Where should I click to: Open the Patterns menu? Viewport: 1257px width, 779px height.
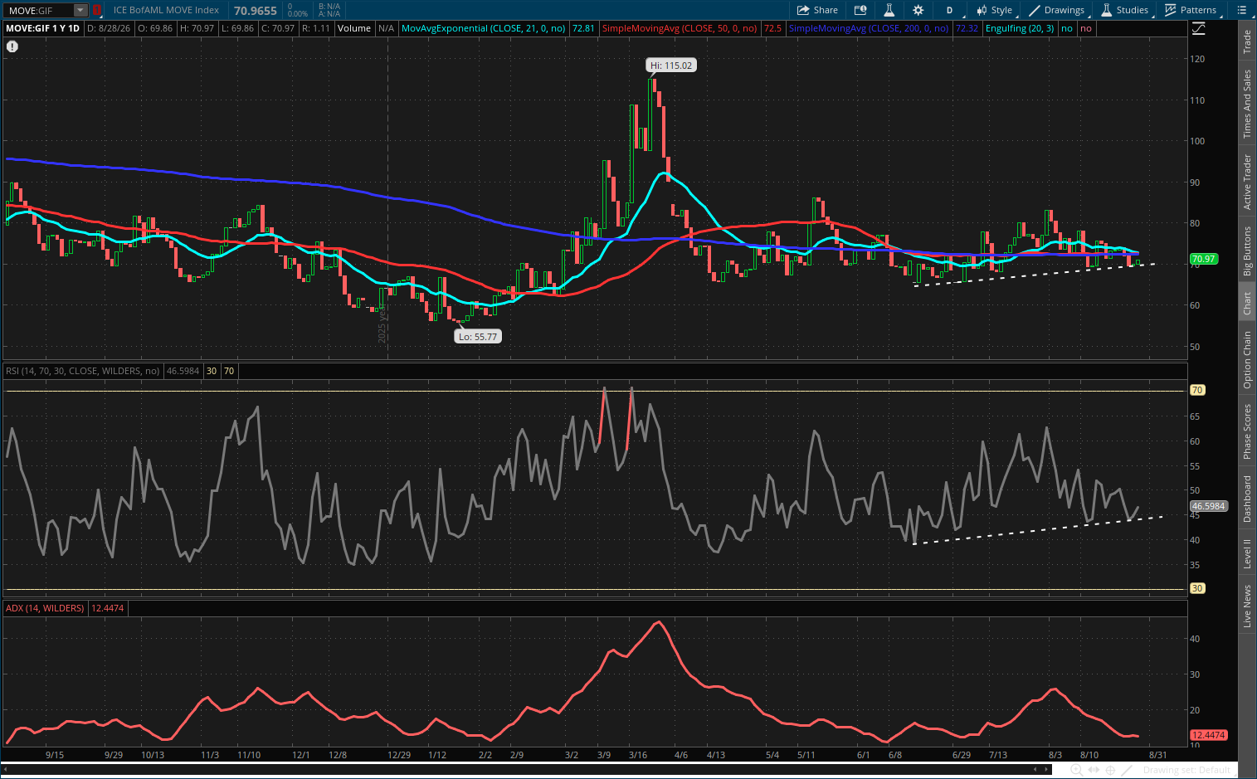tap(1190, 10)
